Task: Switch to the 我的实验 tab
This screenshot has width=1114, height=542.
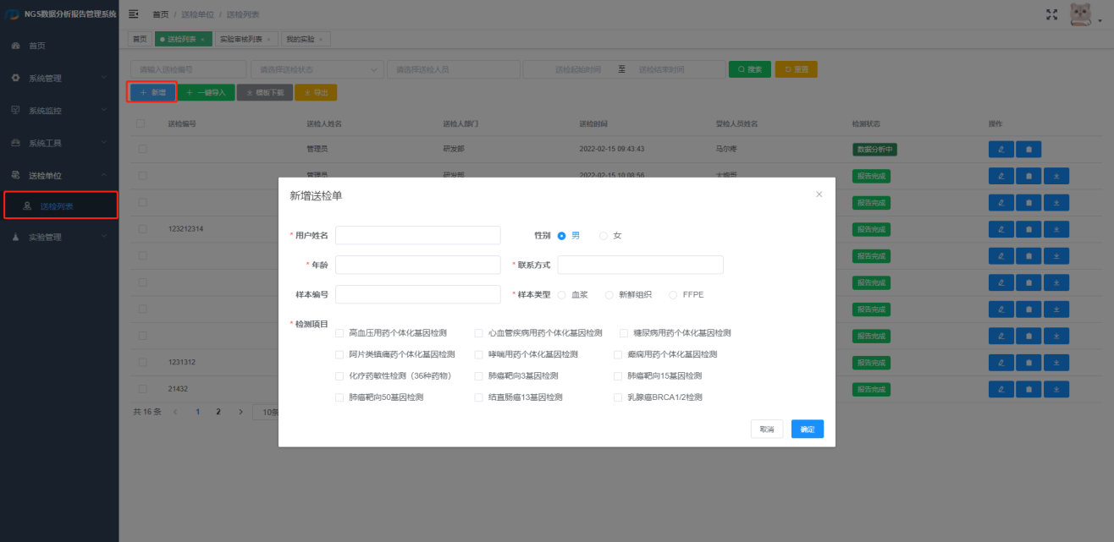Action: (305, 39)
